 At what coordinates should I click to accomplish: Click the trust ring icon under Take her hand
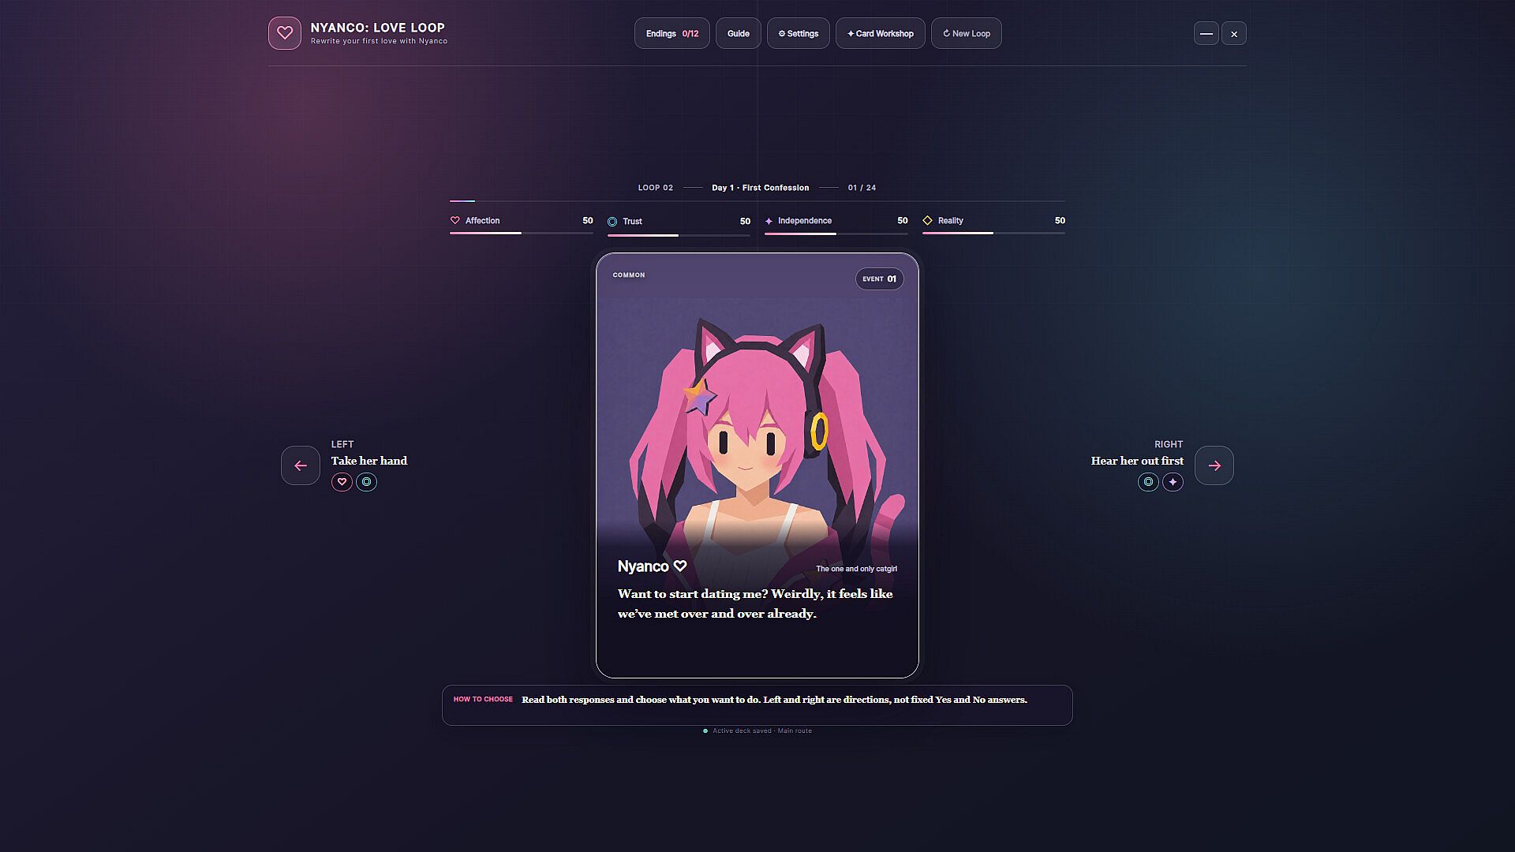coord(366,482)
